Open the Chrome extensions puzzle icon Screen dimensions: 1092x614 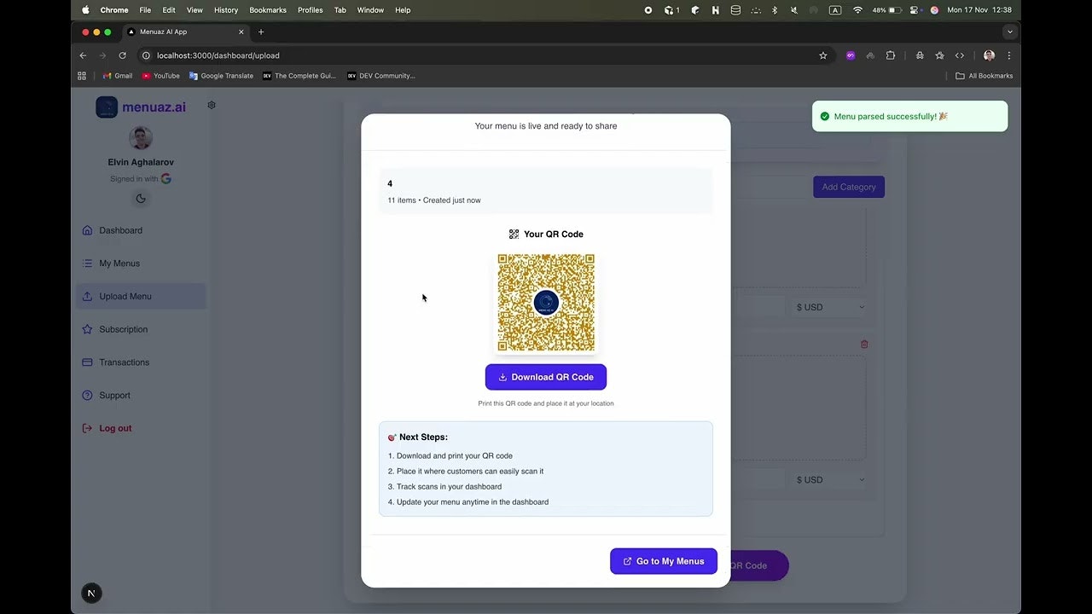point(891,55)
